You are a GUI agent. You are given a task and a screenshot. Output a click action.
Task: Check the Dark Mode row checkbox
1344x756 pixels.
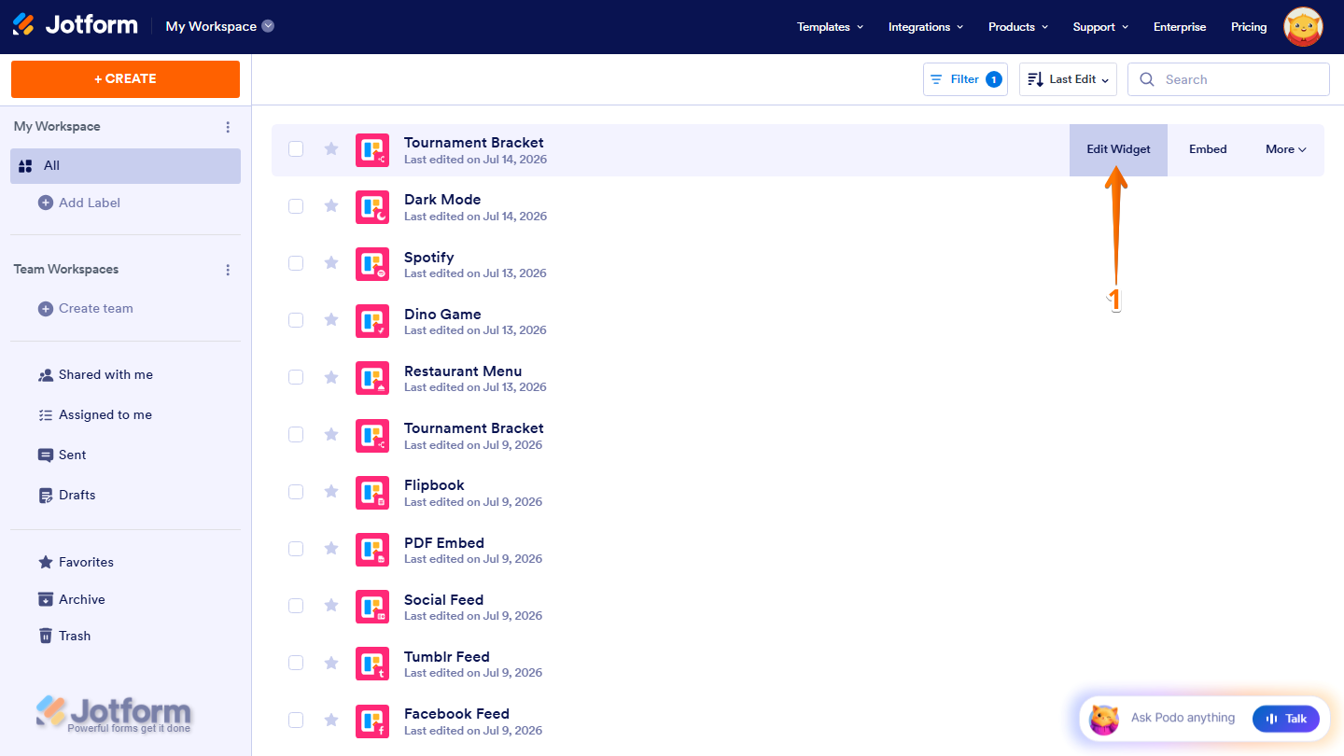point(296,206)
